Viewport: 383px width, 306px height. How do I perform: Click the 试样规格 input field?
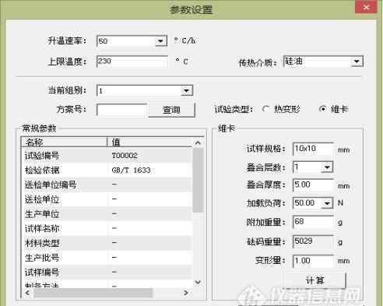(x=313, y=149)
